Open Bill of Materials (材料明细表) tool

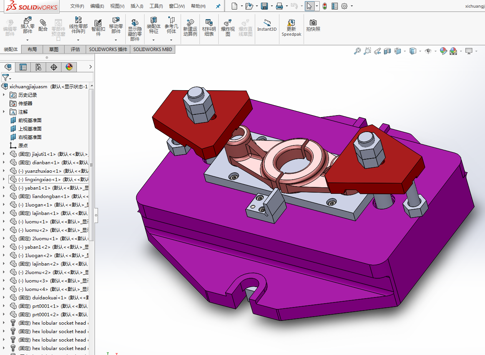[x=209, y=23]
